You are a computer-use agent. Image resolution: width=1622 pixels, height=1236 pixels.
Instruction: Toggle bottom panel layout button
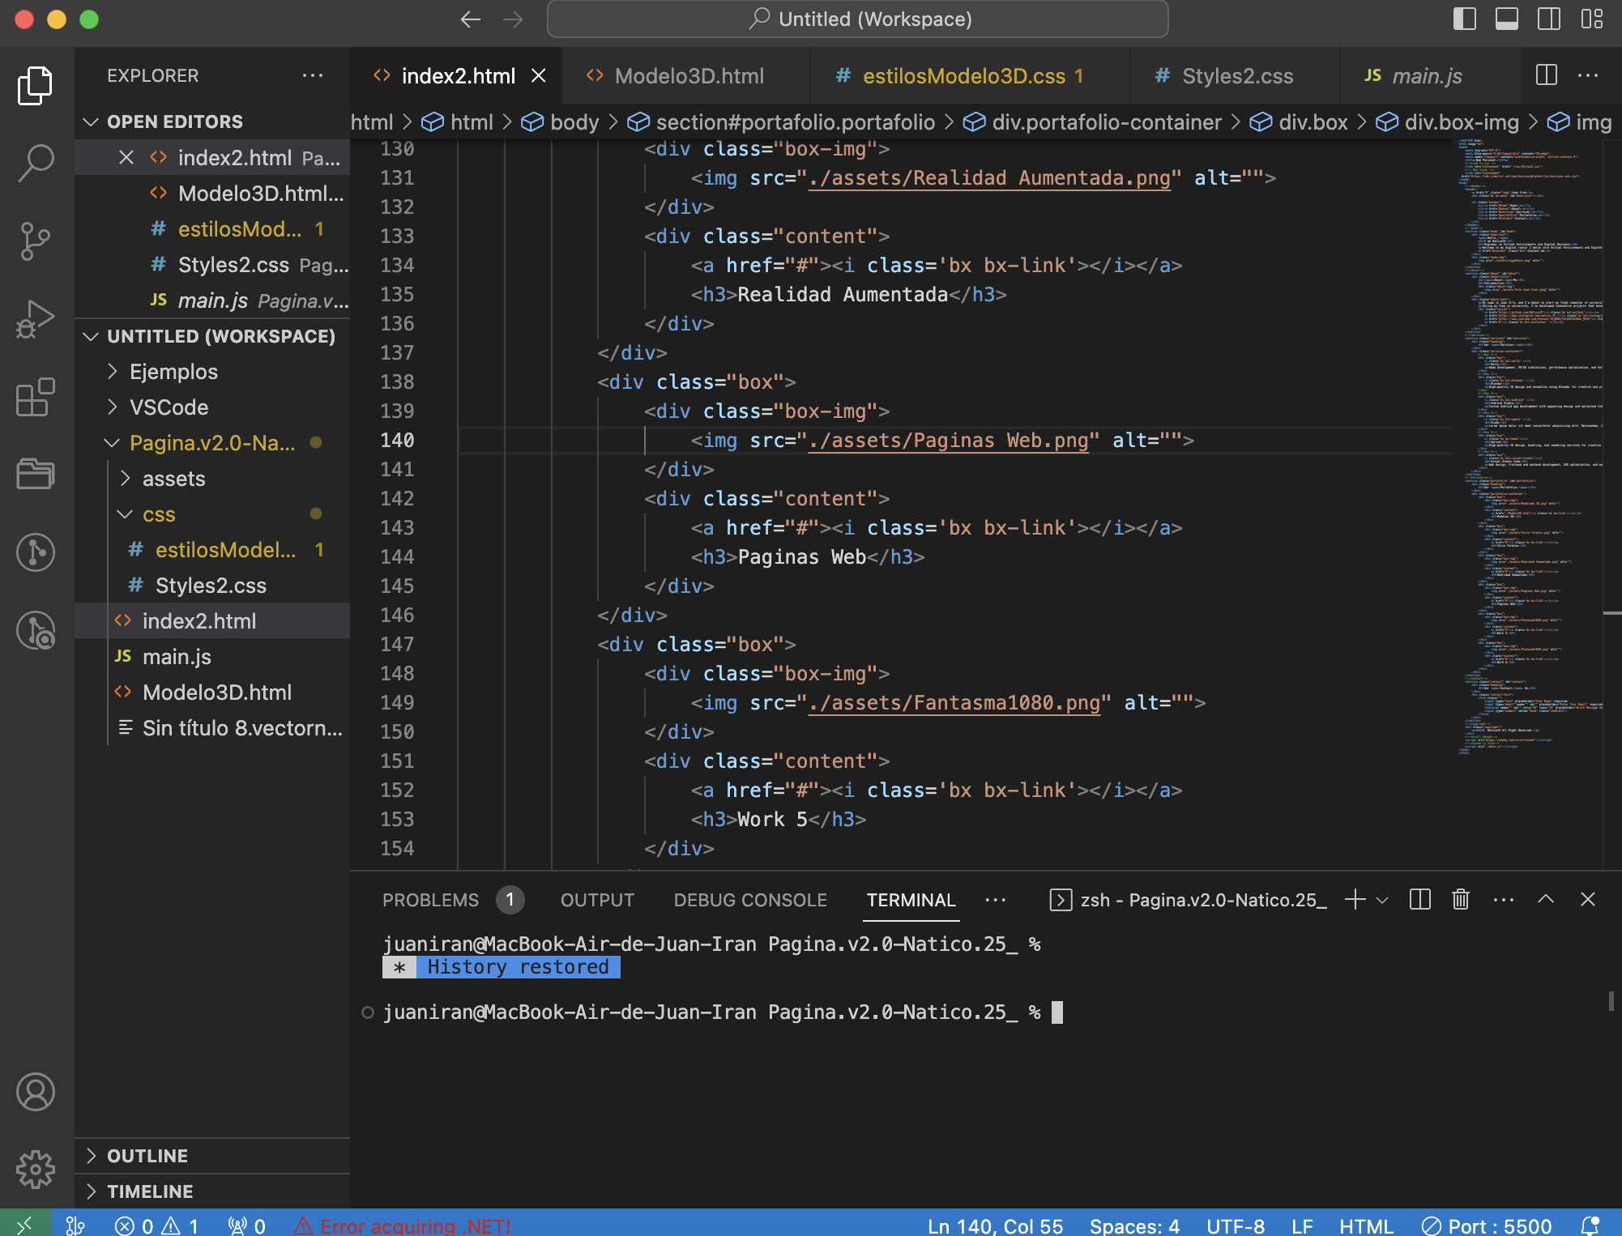coord(1506,19)
